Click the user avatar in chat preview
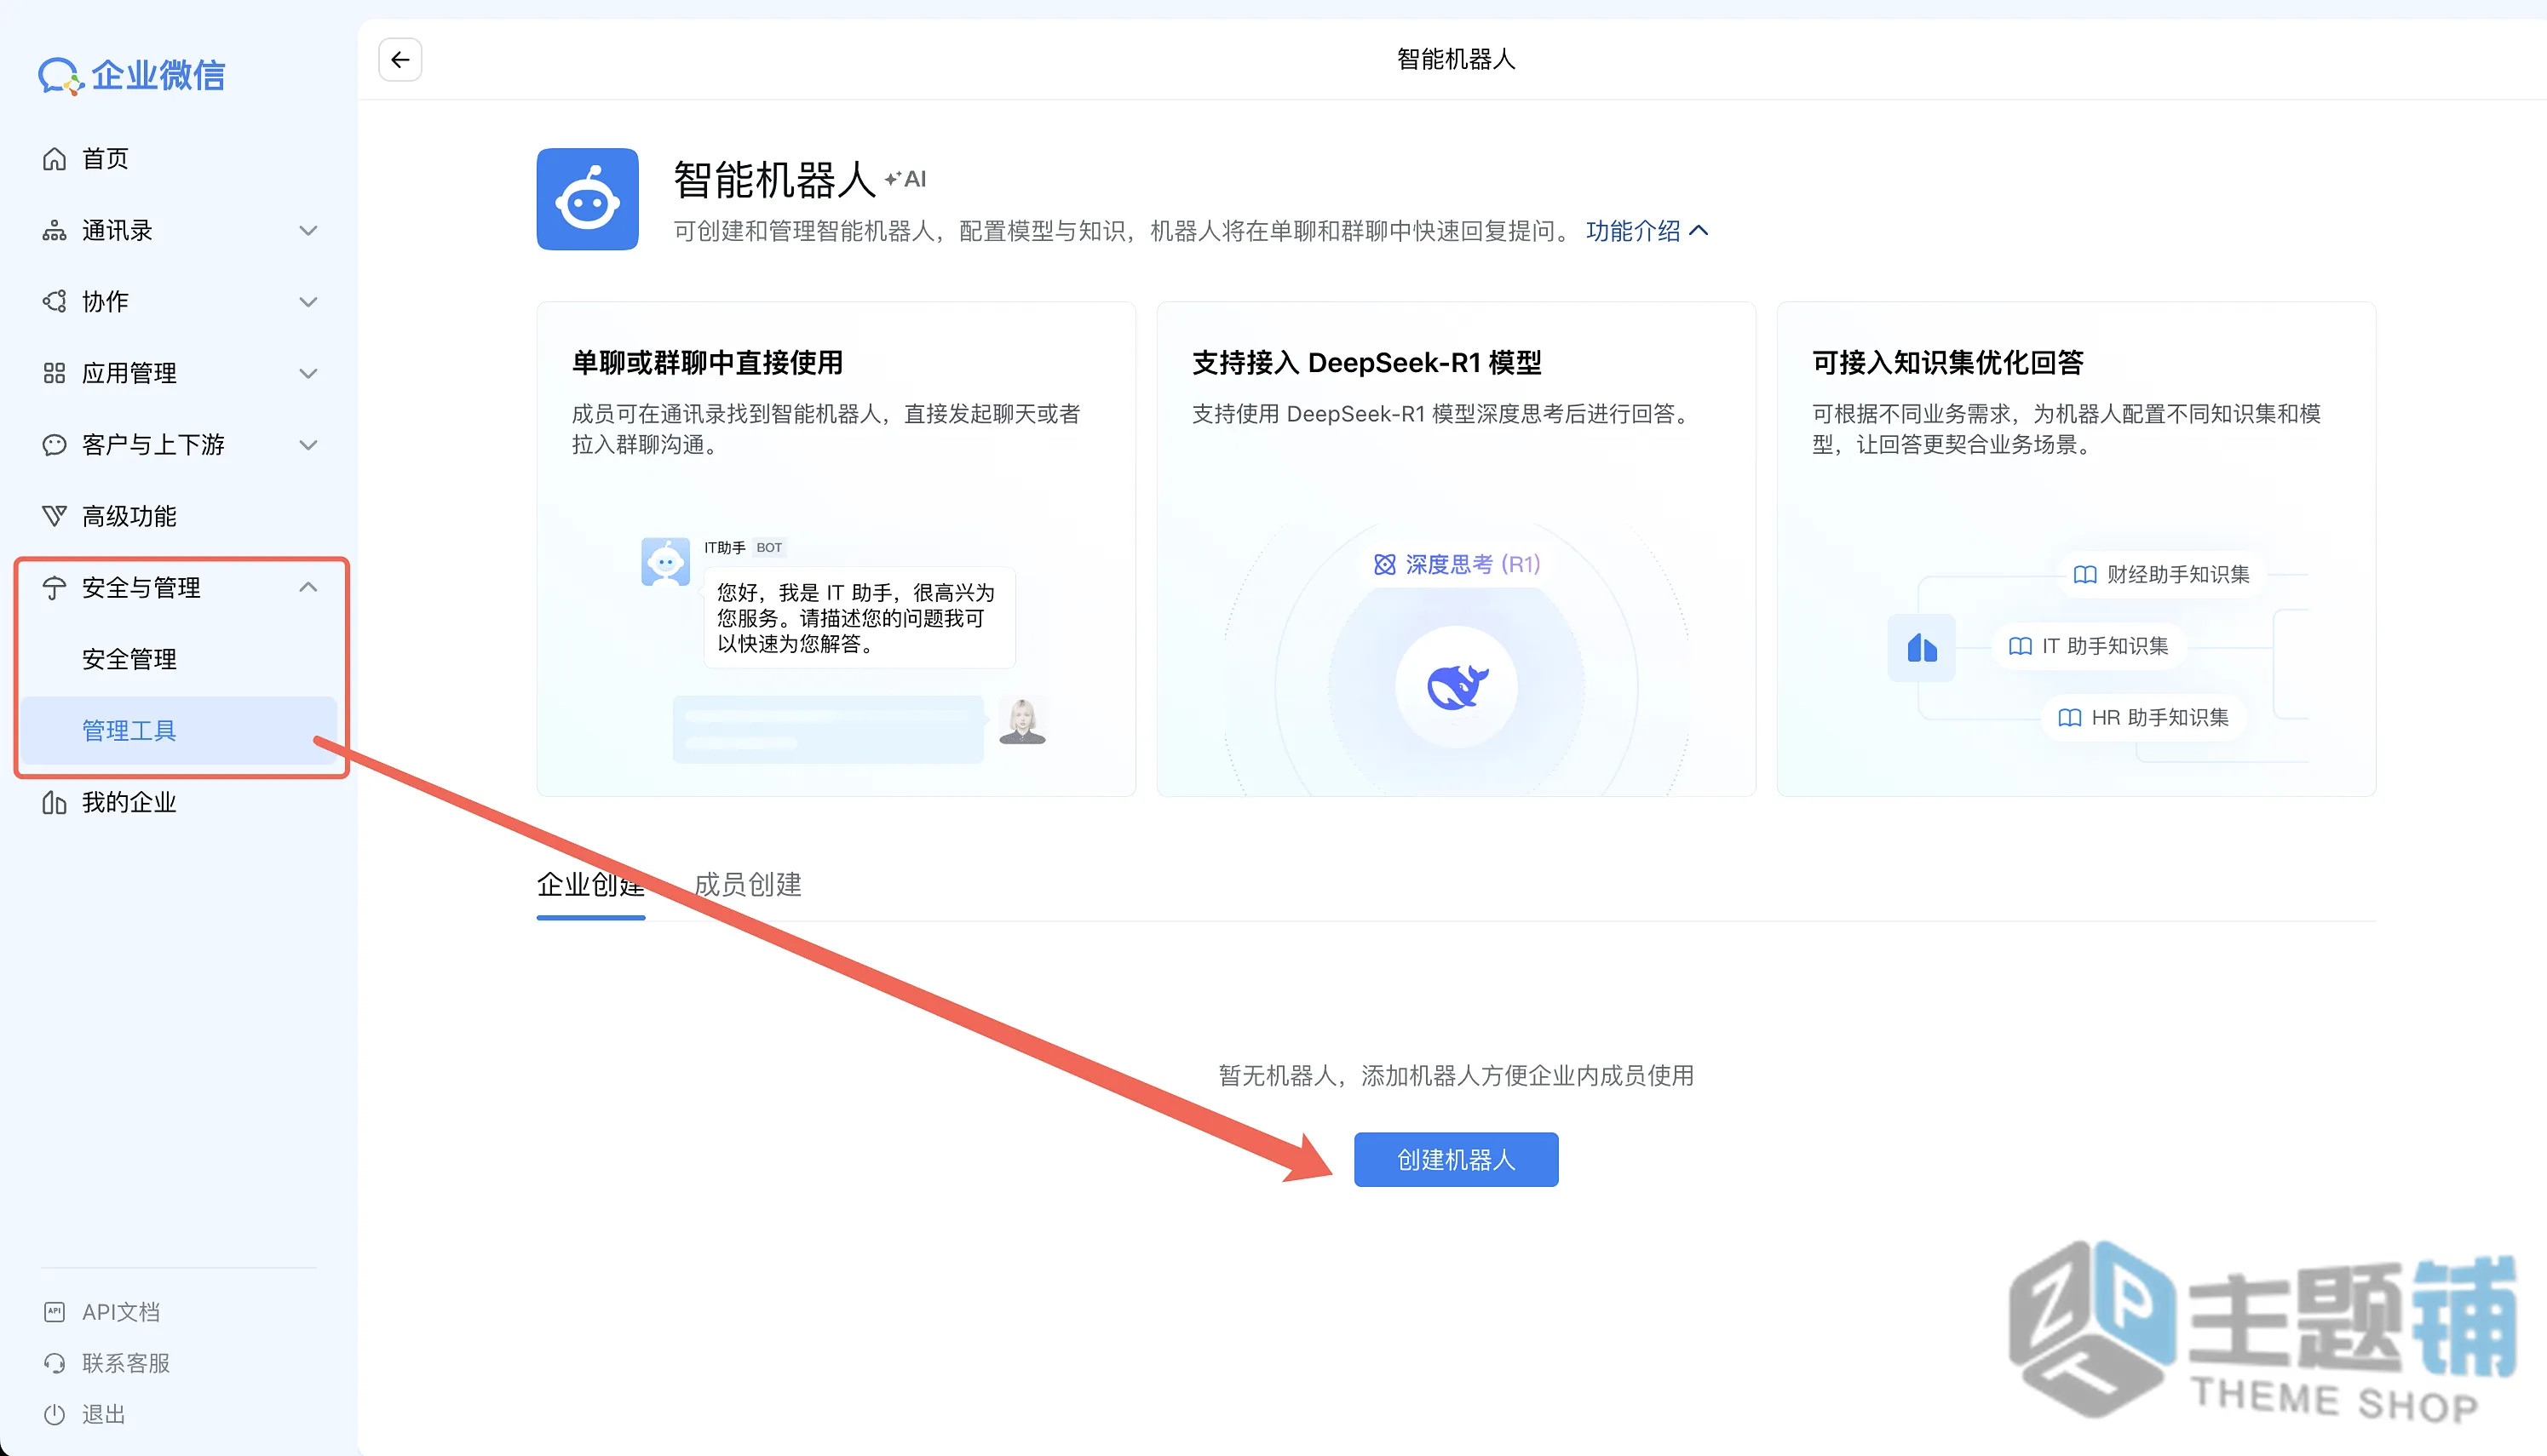Image resolution: width=2547 pixels, height=1456 pixels. pos(1021,721)
